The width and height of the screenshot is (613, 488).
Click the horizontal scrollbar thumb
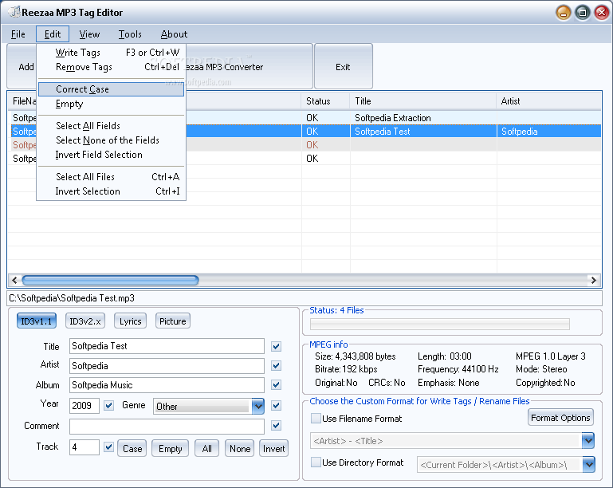pyautogui.click(x=110, y=280)
